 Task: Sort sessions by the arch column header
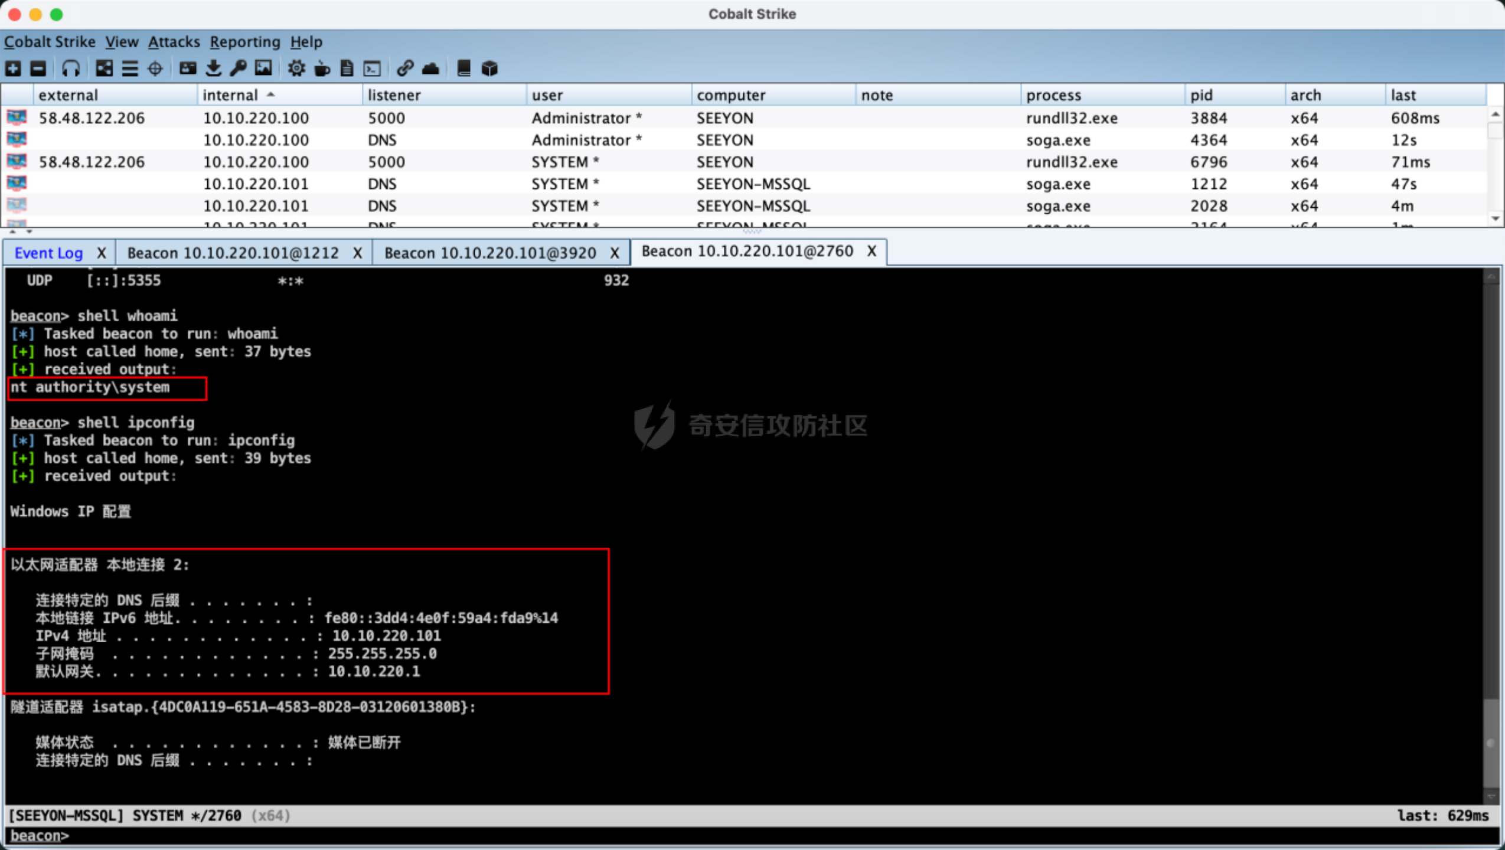point(1336,95)
